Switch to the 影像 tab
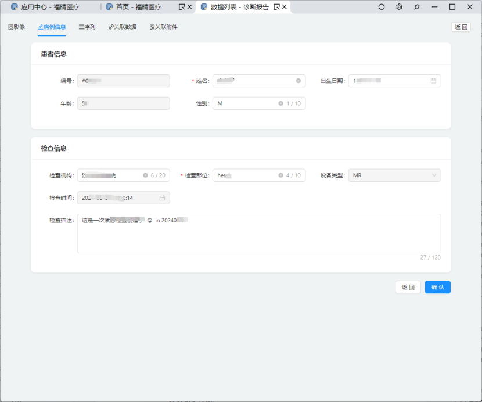The image size is (482, 402). pyautogui.click(x=17, y=27)
